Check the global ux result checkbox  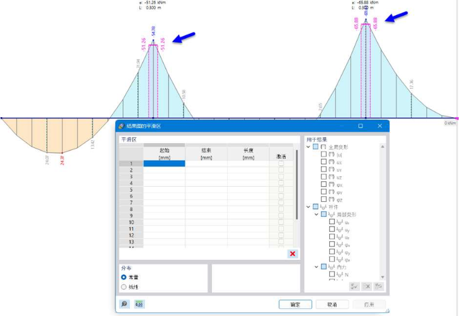point(324,162)
